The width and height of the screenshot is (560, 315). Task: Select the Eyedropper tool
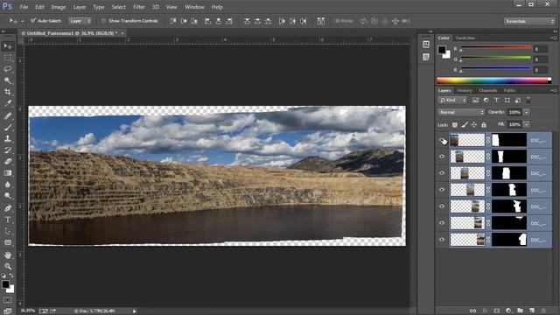[8, 103]
